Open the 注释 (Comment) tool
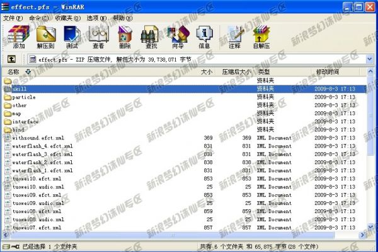The width and height of the screenshot is (378, 252). [235, 37]
